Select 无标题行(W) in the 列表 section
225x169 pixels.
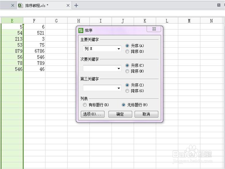click(x=123, y=105)
